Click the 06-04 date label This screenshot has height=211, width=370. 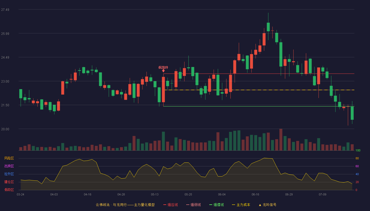coord(222,194)
